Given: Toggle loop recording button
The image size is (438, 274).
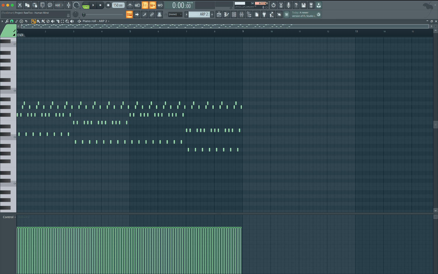Looking at the screenshot, I should (x=160, y=5).
